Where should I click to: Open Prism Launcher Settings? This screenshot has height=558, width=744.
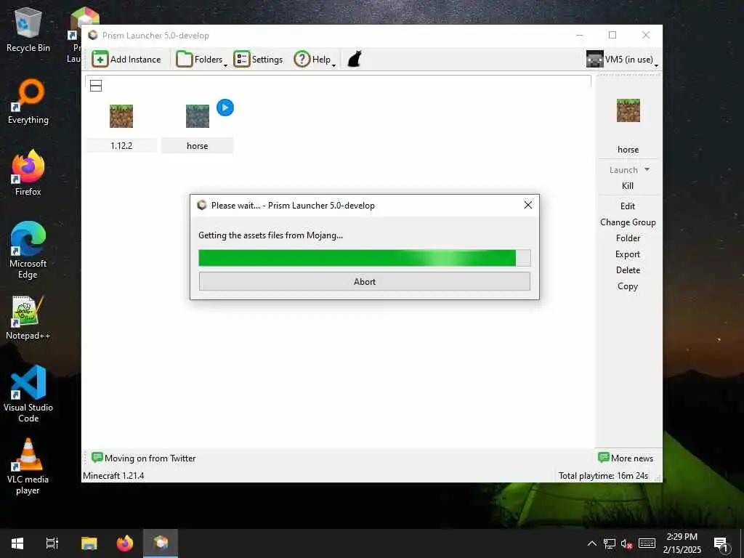[x=258, y=60]
